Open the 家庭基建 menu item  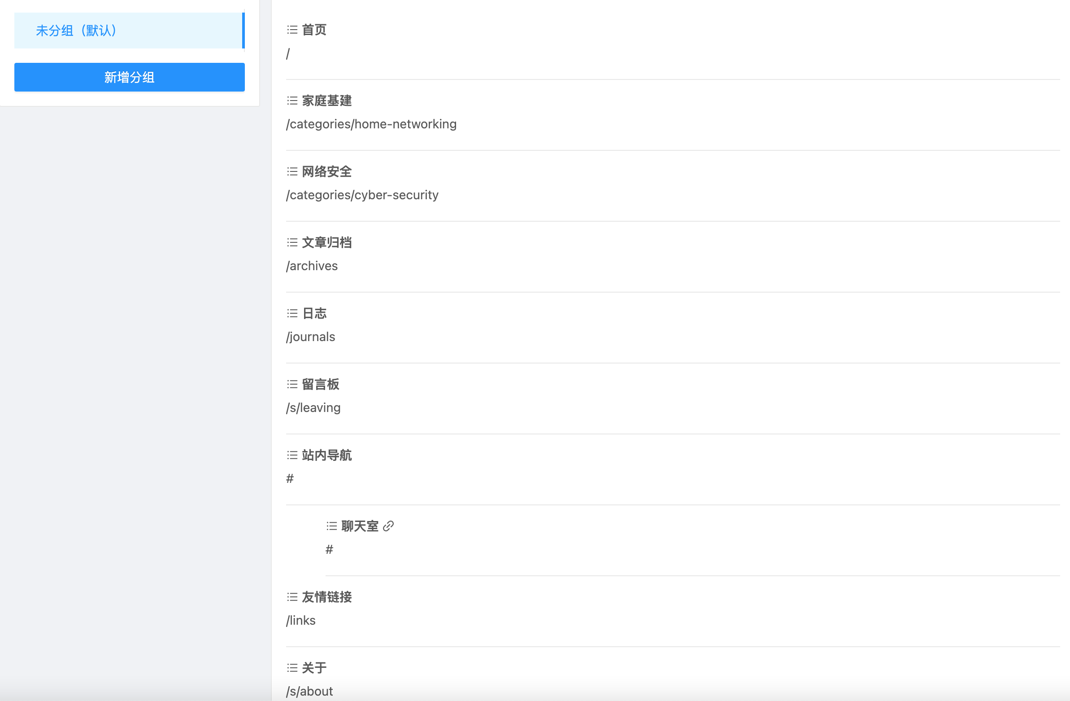pos(326,101)
